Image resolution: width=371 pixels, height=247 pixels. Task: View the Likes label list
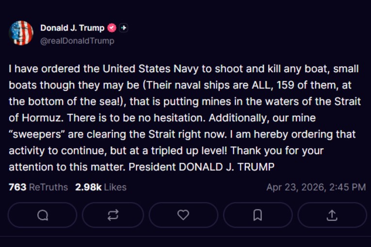pos(115,187)
